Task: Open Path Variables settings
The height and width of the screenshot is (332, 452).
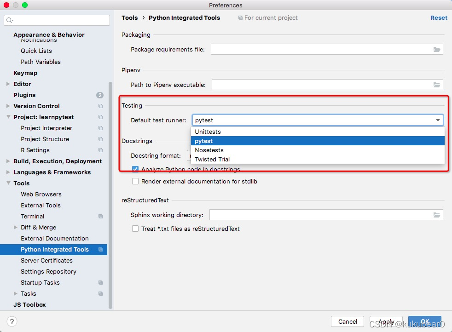Action: coord(41,62)
